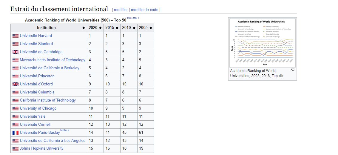Open the Université Stanford link
This screenshot has height=155, width=338.
(x=36, y=44)
